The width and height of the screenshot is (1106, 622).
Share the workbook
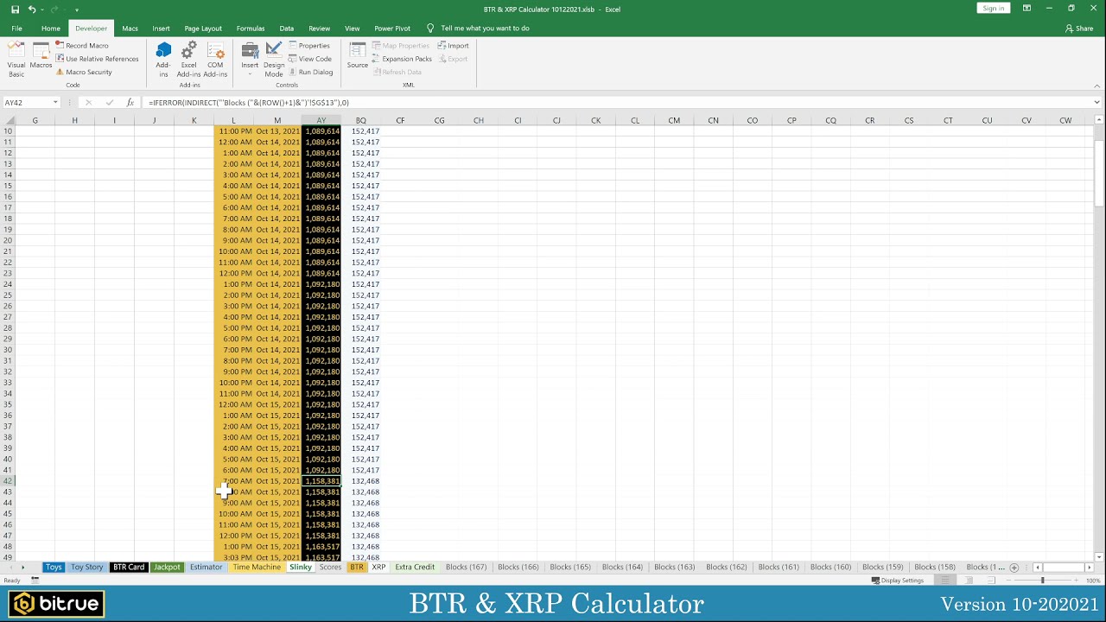tap(1080, 29)
